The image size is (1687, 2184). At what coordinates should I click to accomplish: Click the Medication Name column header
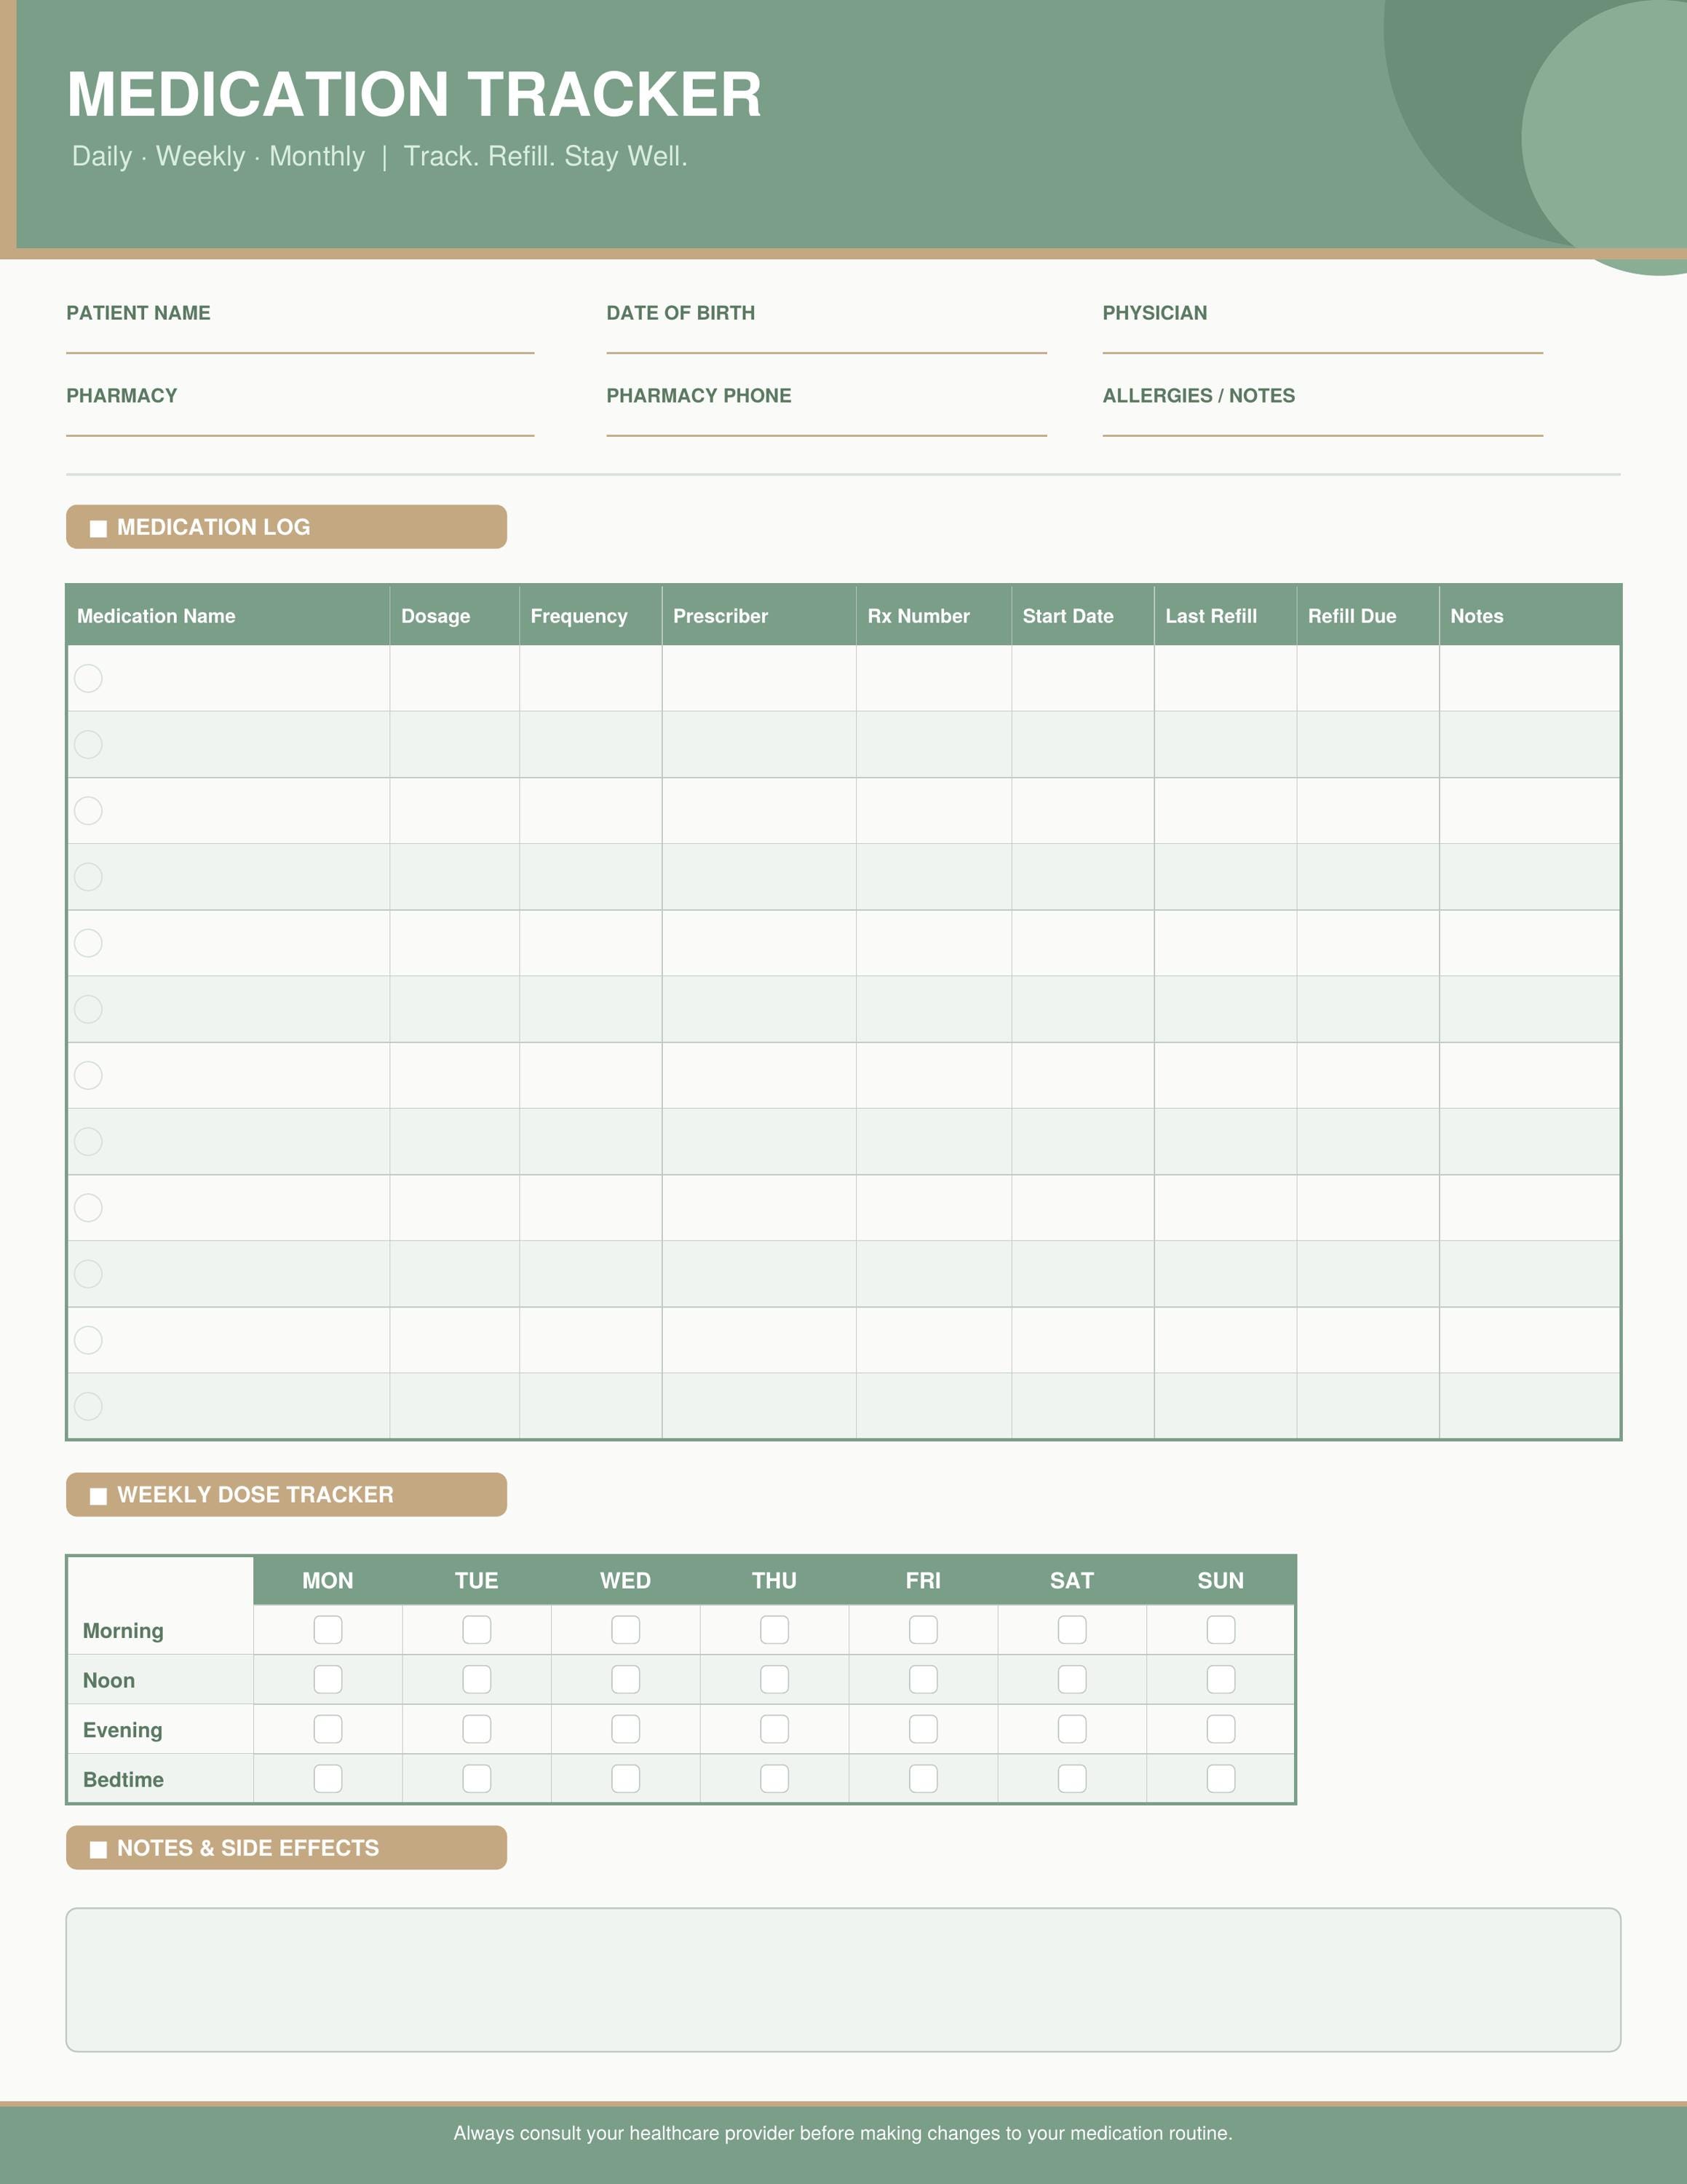[x=228, y=616]
